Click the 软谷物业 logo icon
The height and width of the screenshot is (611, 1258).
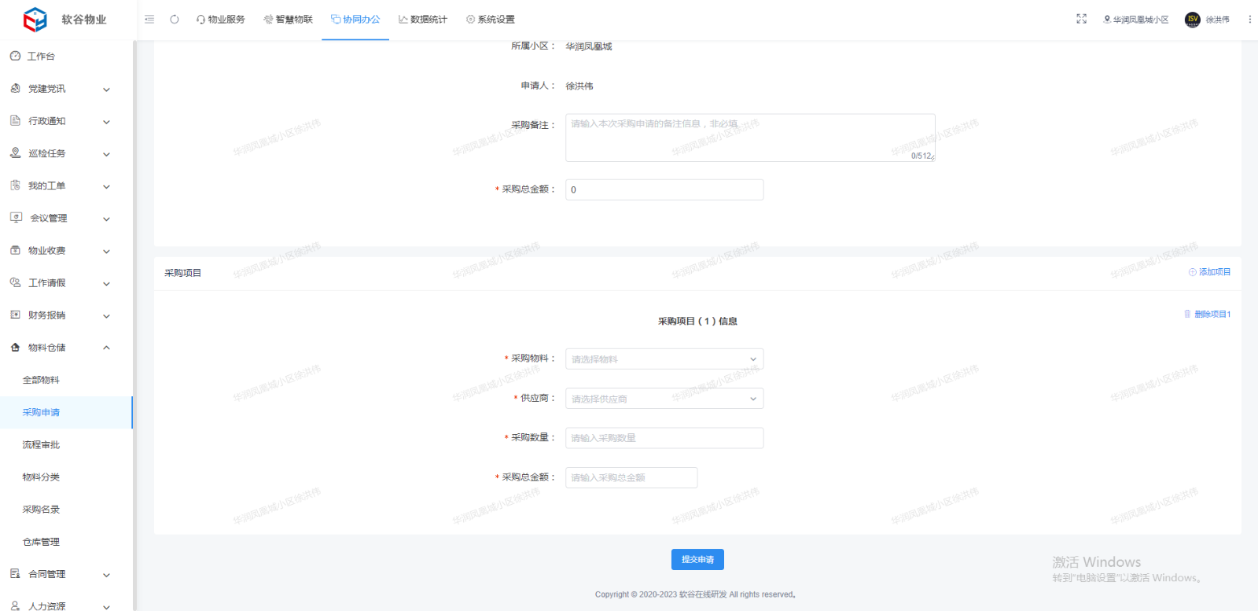pos(35,20)
